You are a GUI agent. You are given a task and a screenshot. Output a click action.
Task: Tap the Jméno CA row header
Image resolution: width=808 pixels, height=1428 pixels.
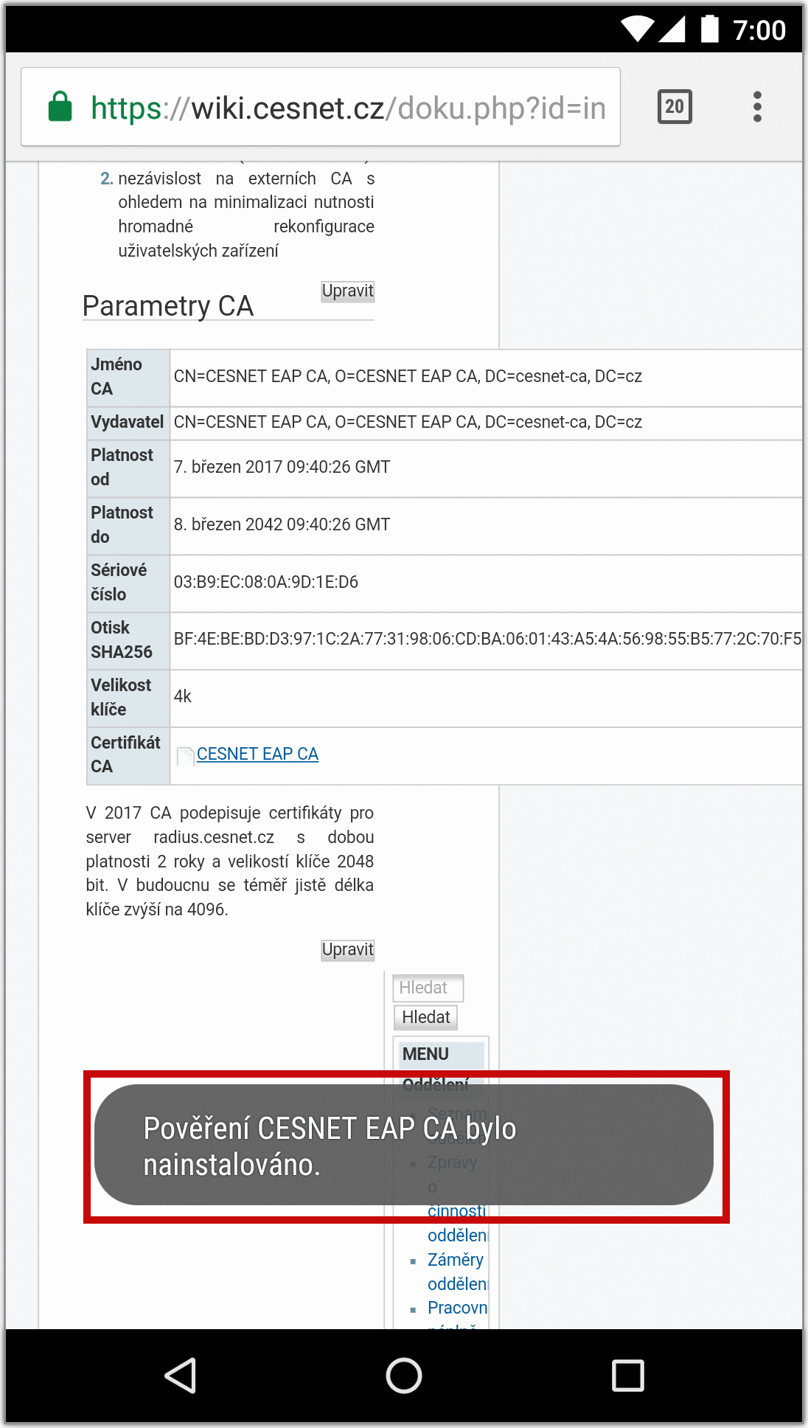(128, 377)
